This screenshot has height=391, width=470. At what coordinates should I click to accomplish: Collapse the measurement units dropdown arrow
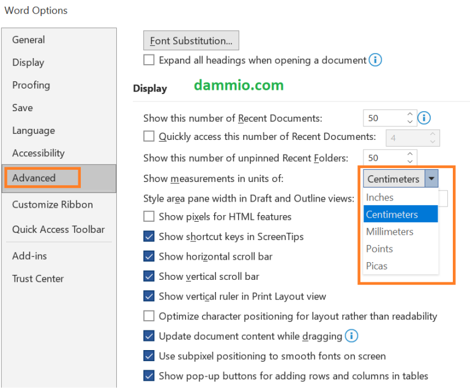coord(432,179)
